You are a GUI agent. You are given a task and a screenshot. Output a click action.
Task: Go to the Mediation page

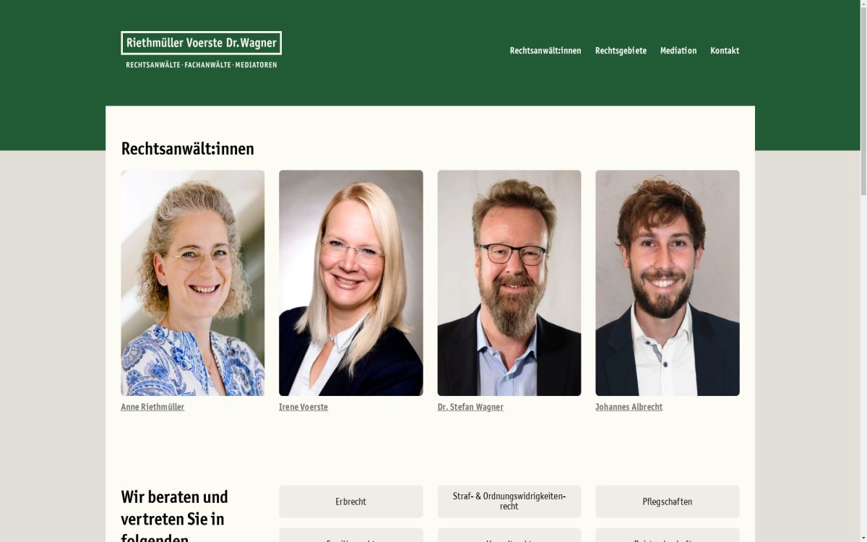678,51
